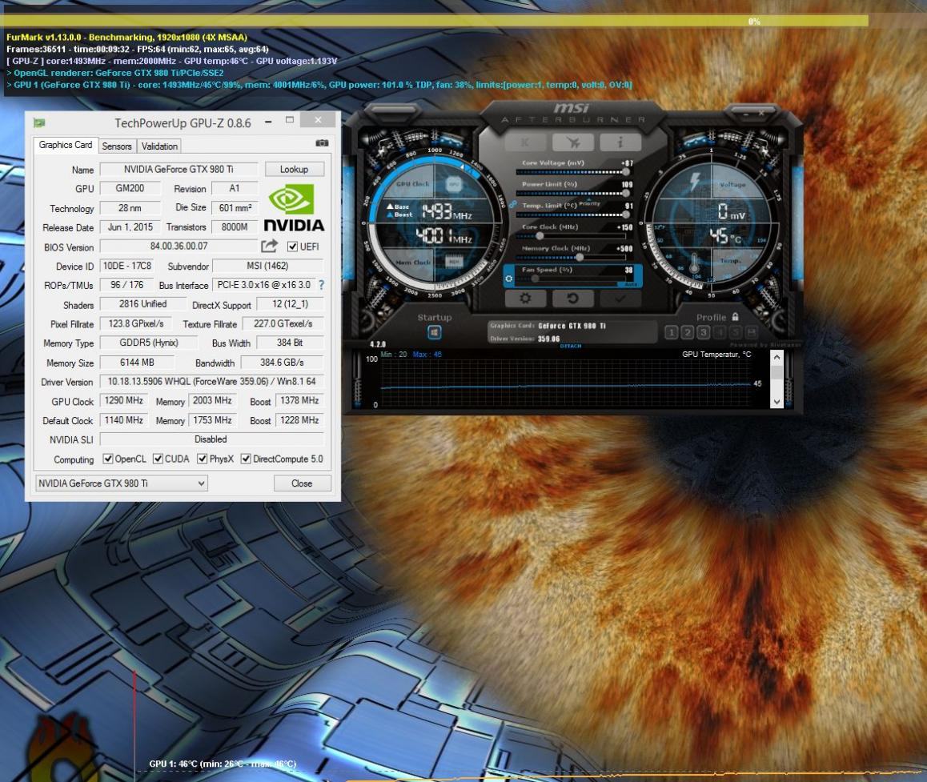The width and height of the screenshot is (927, 782).
Task: Click Afterburner save profile floppy icon
Action: tap(751, 332)
